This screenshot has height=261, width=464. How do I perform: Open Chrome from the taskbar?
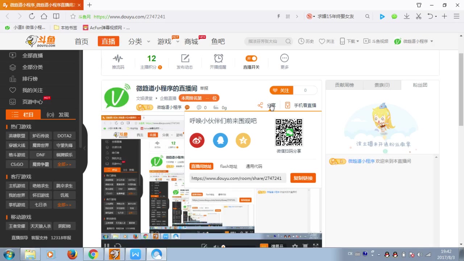(x=93, y=254)
